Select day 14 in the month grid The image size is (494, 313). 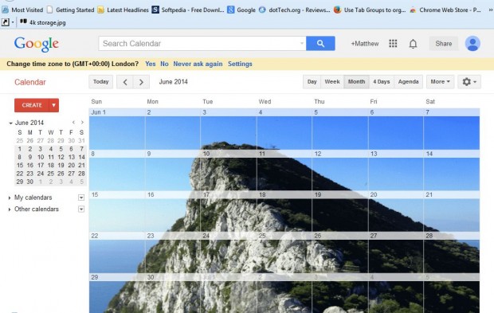(x=452, y=170)
